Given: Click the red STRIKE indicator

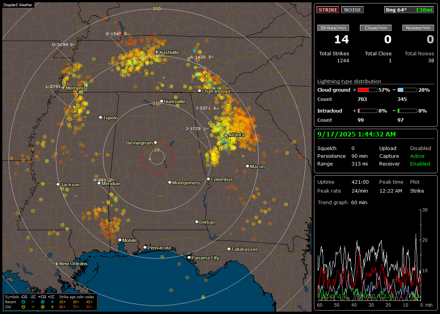Looking at the screenshot, I should pos(328,10).
